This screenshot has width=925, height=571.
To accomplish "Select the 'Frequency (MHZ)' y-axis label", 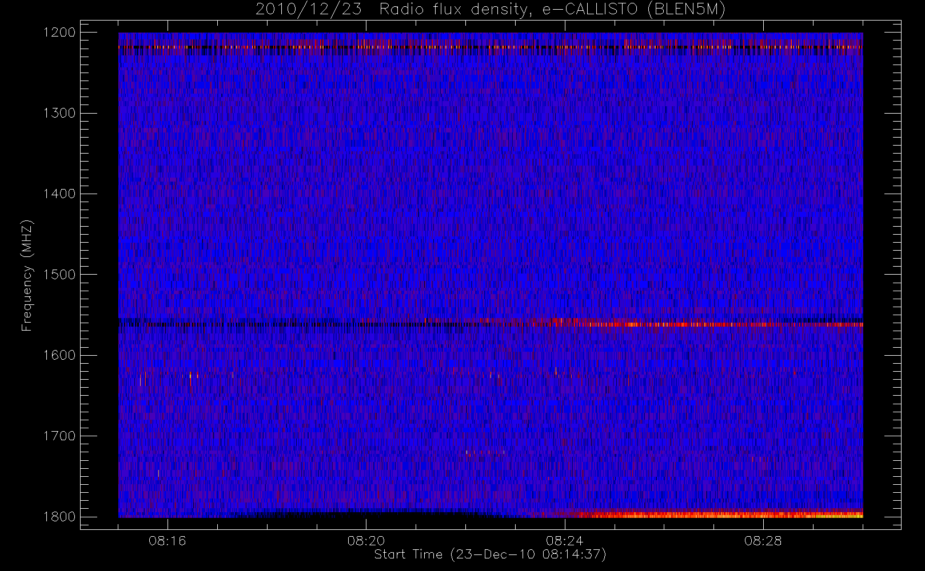I will coord(26,275).
